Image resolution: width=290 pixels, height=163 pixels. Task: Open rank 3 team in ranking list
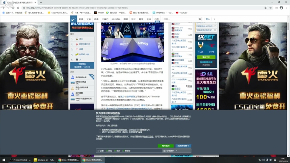82,49
